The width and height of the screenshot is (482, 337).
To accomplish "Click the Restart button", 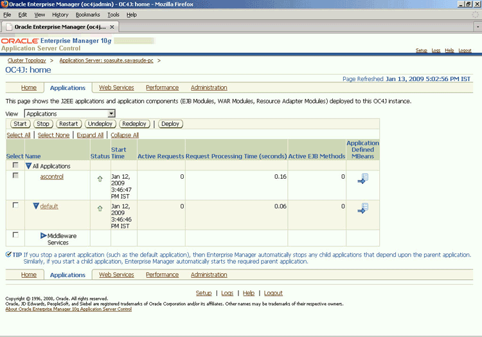I will 69,124.
